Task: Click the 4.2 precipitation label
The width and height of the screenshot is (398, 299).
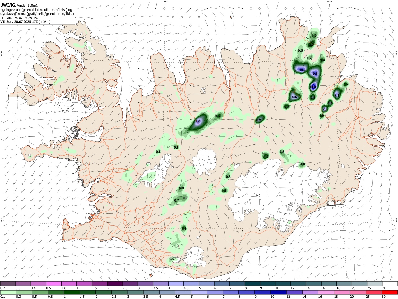Action: 258,120
